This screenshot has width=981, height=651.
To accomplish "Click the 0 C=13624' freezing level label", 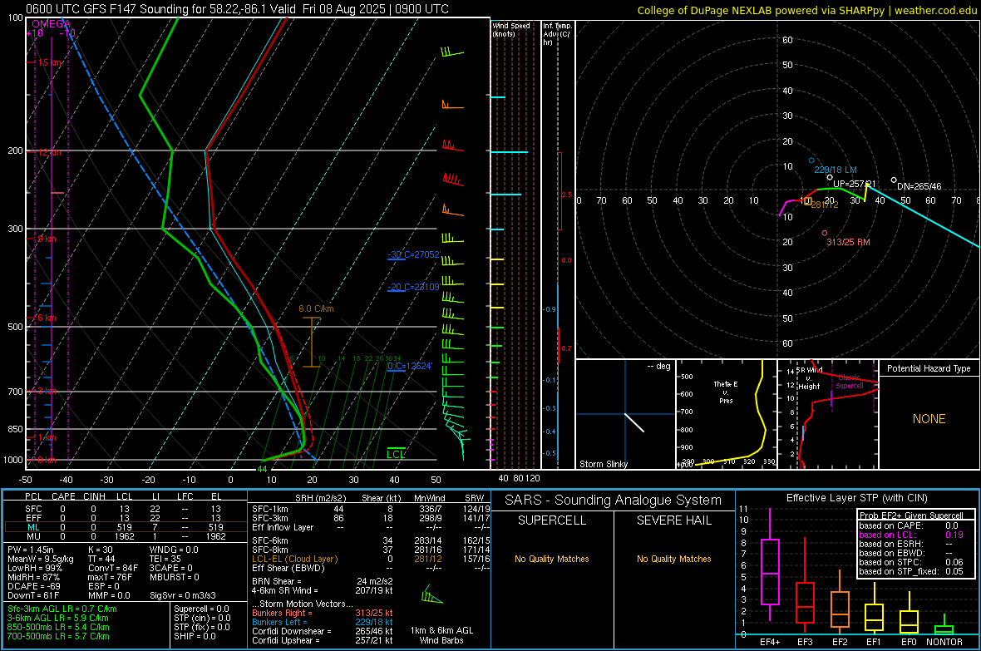I will click(x=410, y=366).
